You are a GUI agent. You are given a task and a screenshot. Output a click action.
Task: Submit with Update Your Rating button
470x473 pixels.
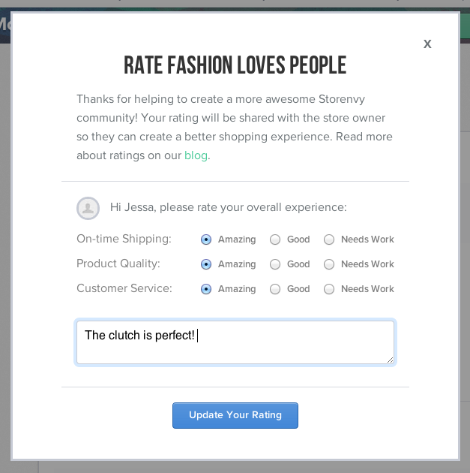pyautogui.click(x=235, y=415)
